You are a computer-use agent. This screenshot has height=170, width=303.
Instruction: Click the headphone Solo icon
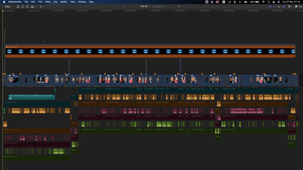(279, 7)
